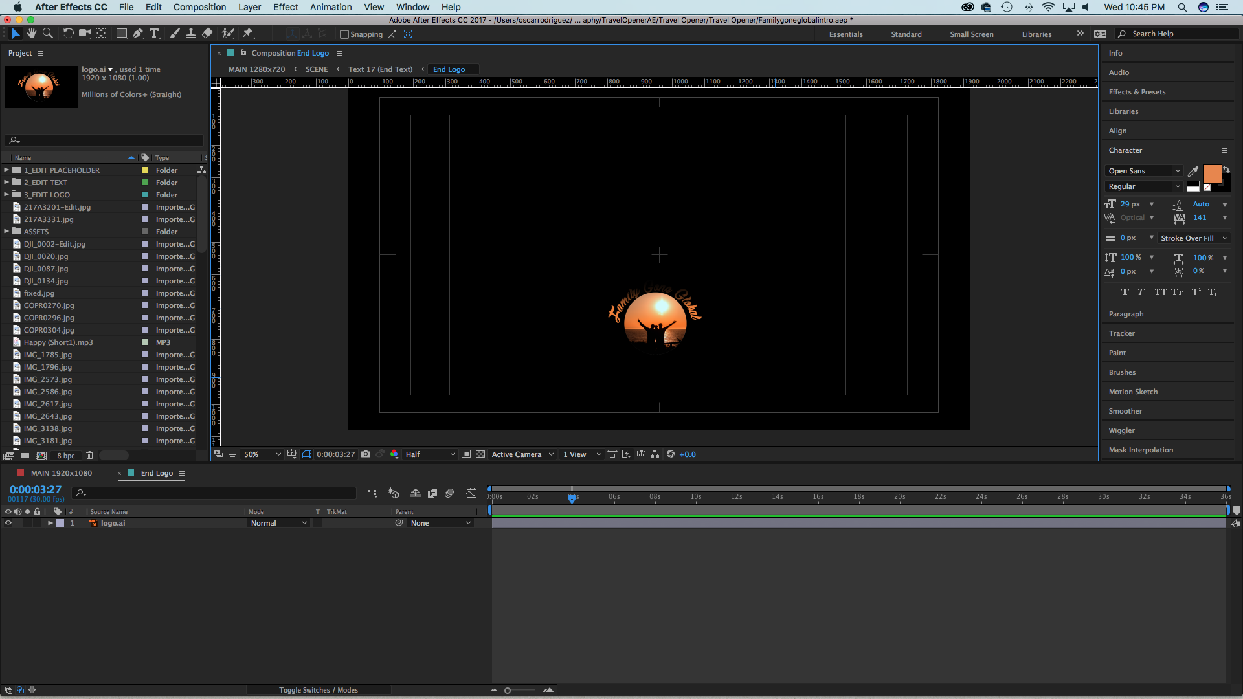Click the Effect menu item
The image size is (1243, 699).
click(x=285, y=7)
